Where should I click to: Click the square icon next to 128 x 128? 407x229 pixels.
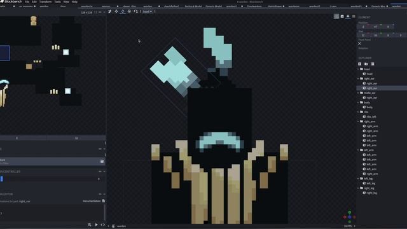point(96,12)
